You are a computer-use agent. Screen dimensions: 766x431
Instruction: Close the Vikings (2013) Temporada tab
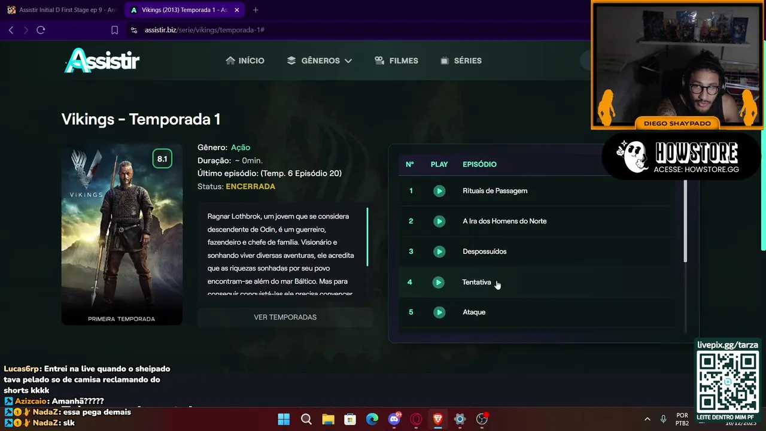coord(237,10)
